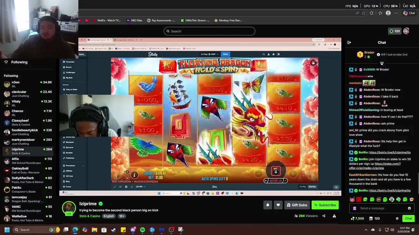Open chat settings gear icon
The height and width of the screenshot is (235, 419).
[397, 219]
